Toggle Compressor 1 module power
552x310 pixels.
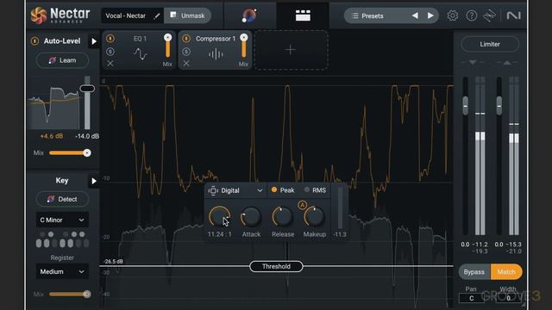[186, 38]
